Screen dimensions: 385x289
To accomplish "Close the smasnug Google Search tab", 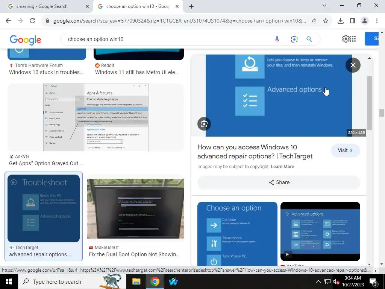I will tap(87, 7).
